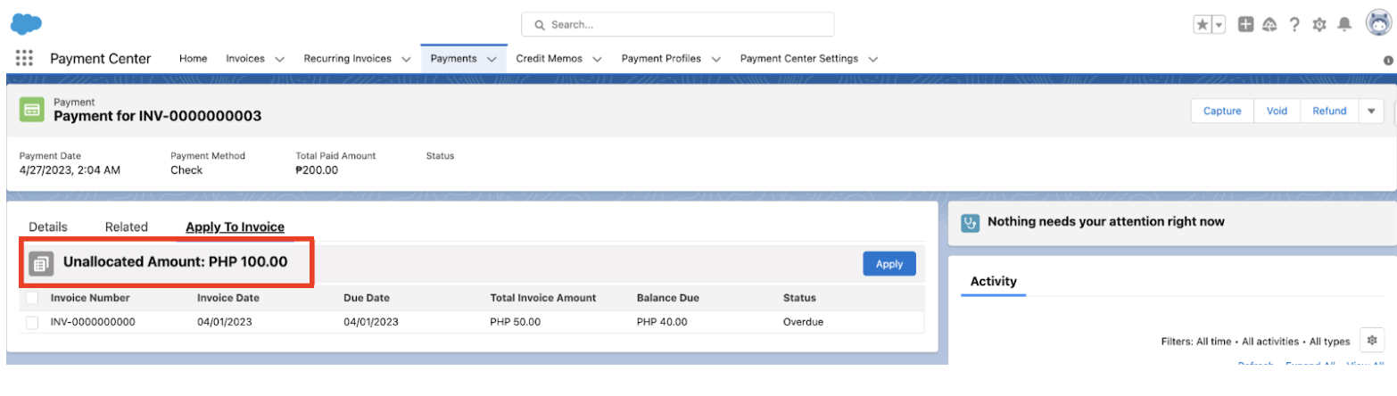Click the blue Apply button
This screenshot has width=1397, height=396.
[x=889, y=264]
